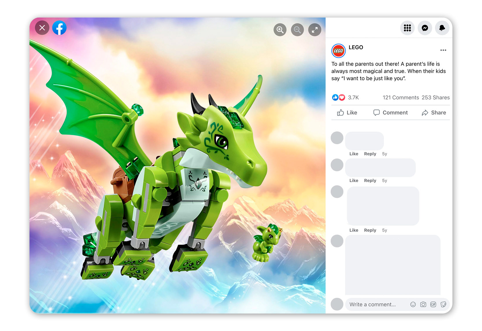Enter fullscreen photo view

(315, 30)
